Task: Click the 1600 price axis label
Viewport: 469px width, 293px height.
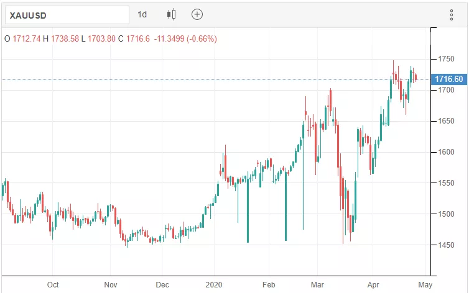Action: [447, 152]
